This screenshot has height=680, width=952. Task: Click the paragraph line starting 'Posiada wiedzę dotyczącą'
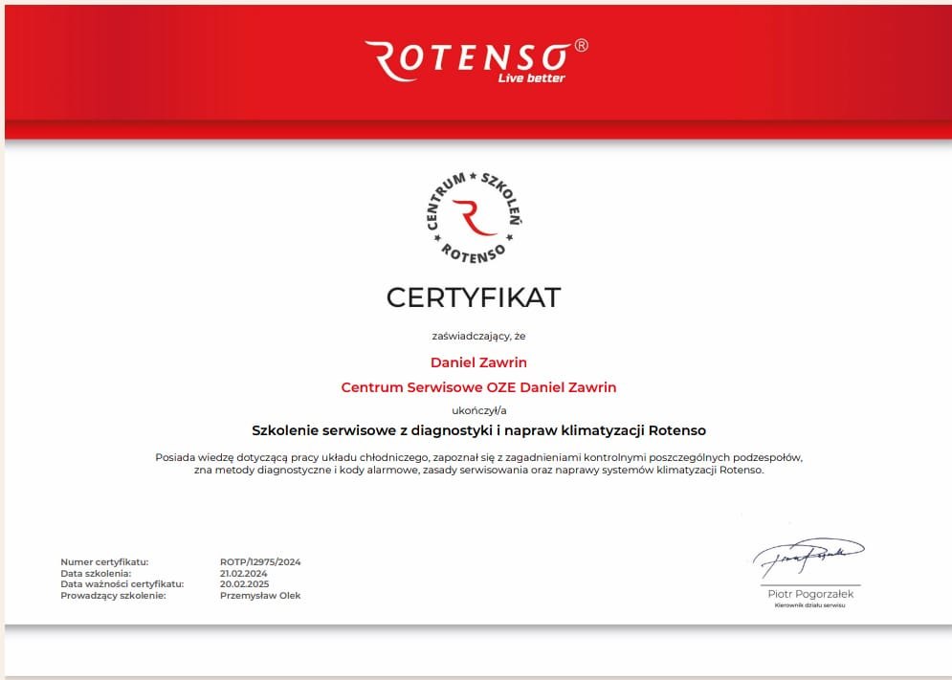click(478, 457)
